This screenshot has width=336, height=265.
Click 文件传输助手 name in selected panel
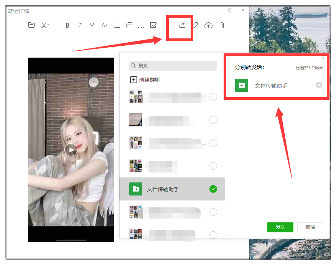coord(271,86)
